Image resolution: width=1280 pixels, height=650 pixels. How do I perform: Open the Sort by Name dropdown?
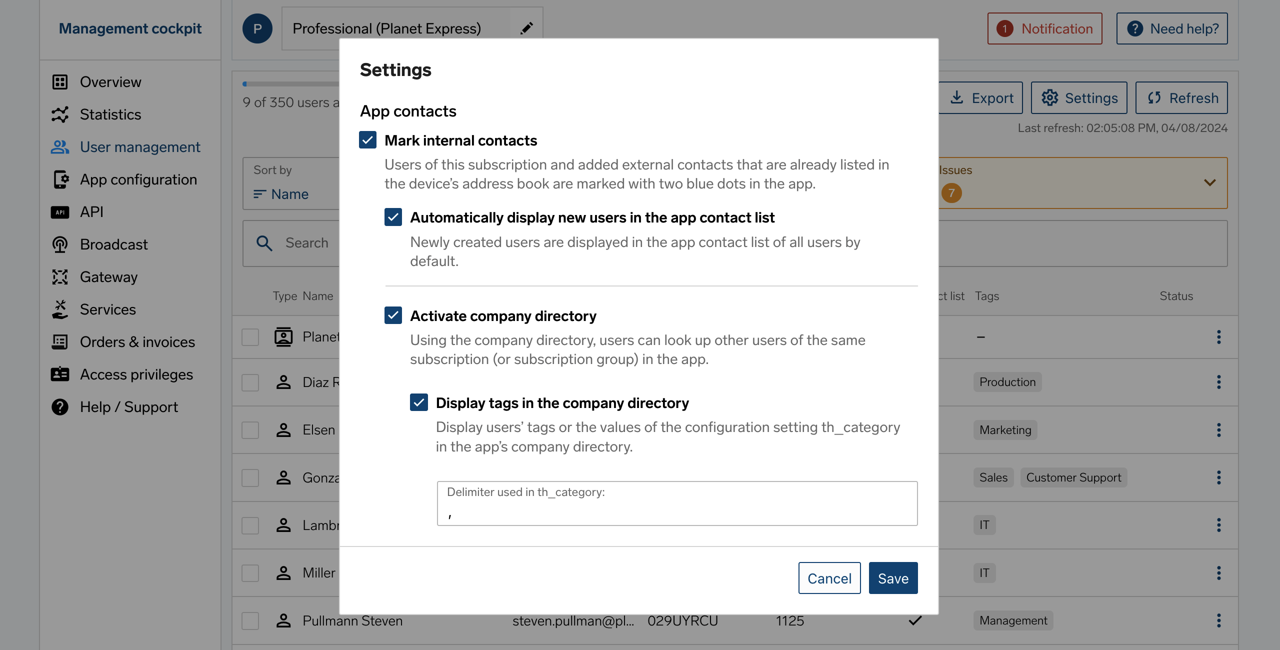pos(291,183)
